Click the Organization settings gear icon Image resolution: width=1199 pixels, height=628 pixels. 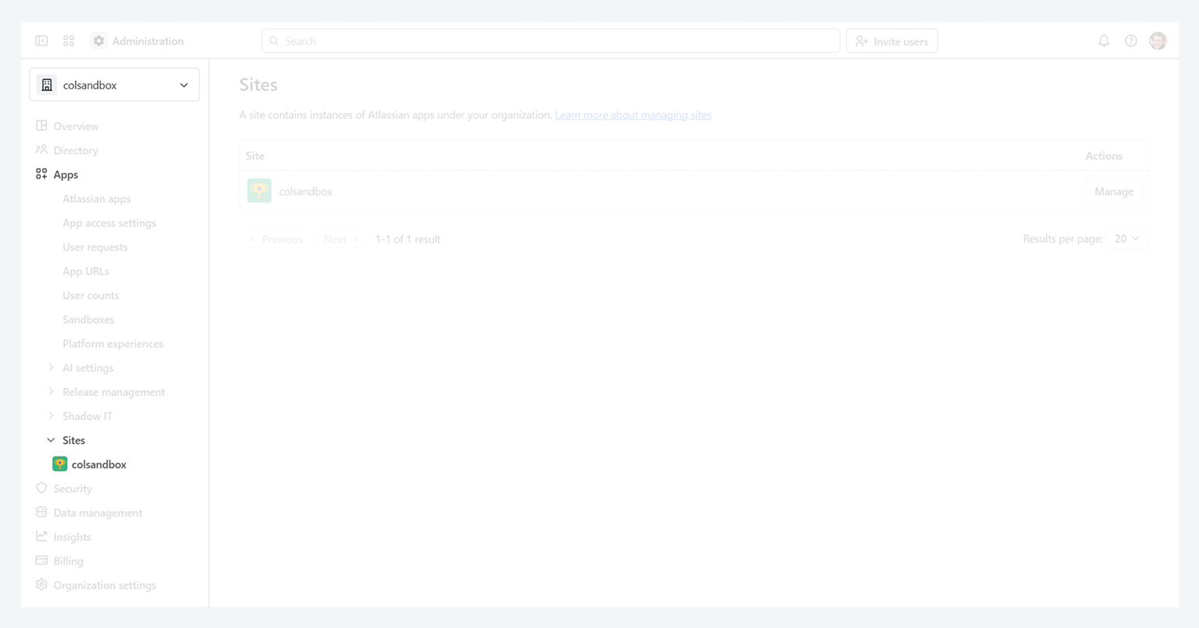[x=41, y=585]
